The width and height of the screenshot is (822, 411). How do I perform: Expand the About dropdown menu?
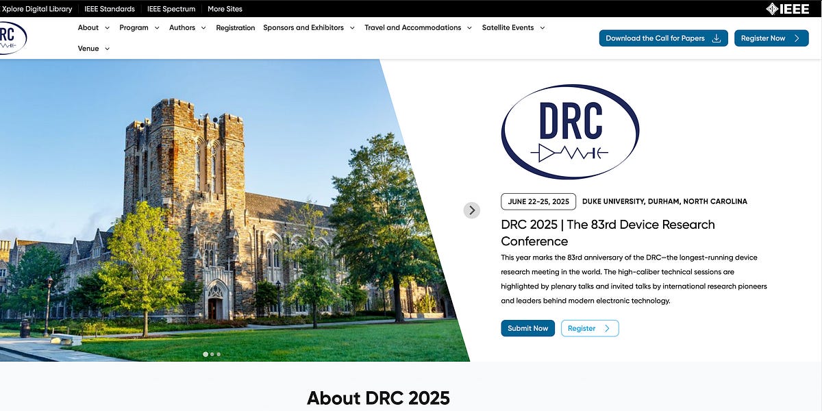click(88, 27)
